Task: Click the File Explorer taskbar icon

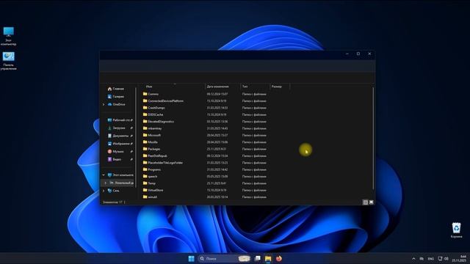Action: [268, 259]
